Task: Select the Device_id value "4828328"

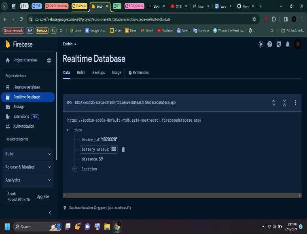Action: [109, 139]
